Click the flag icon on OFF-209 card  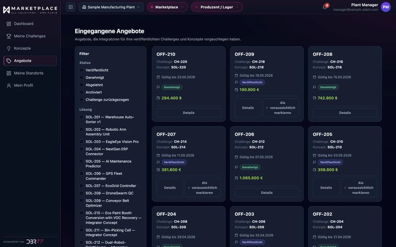click(237, 82)
